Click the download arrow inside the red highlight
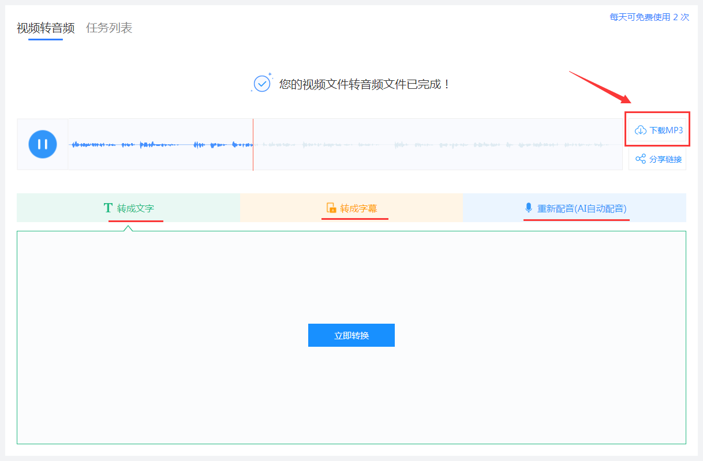 pyautogui.click(x=641, y=130)
